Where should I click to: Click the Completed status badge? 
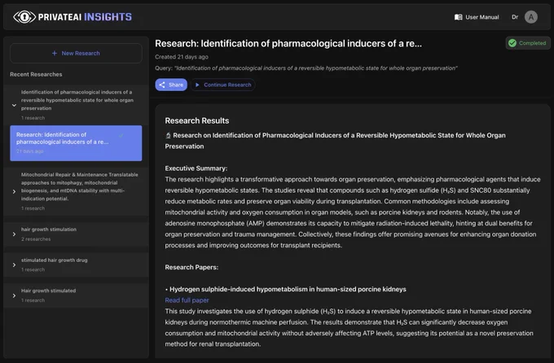click(x=528, y=43)
